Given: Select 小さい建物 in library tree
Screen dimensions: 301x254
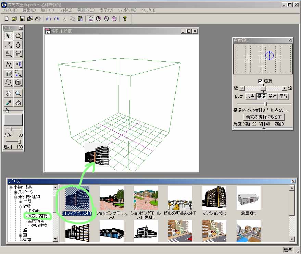Looking at the screenshot, I should pyautogui.click(x=38, y=226).
